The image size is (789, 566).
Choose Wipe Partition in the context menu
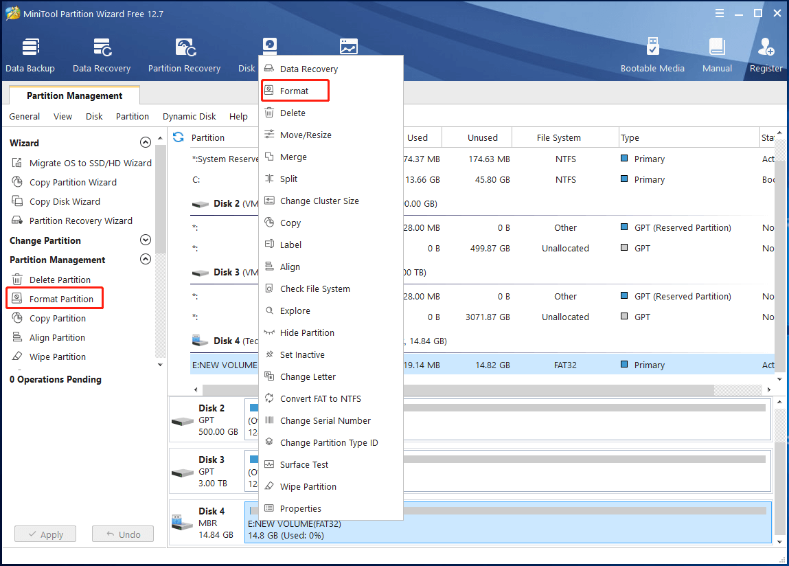pos(330,486)
